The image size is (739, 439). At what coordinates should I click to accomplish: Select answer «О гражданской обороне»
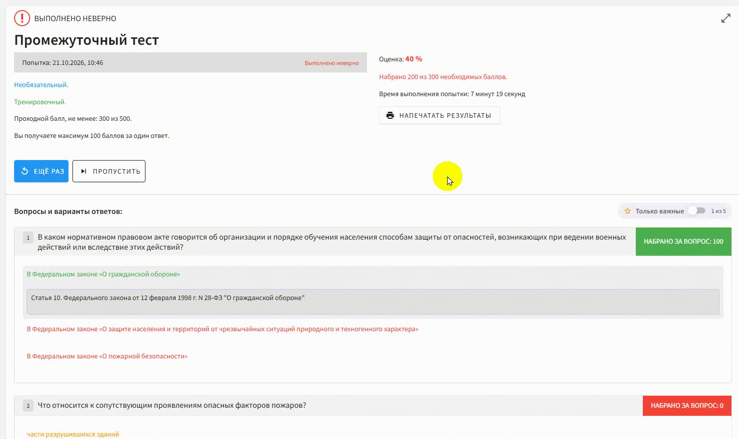click(x=103, y=274)
